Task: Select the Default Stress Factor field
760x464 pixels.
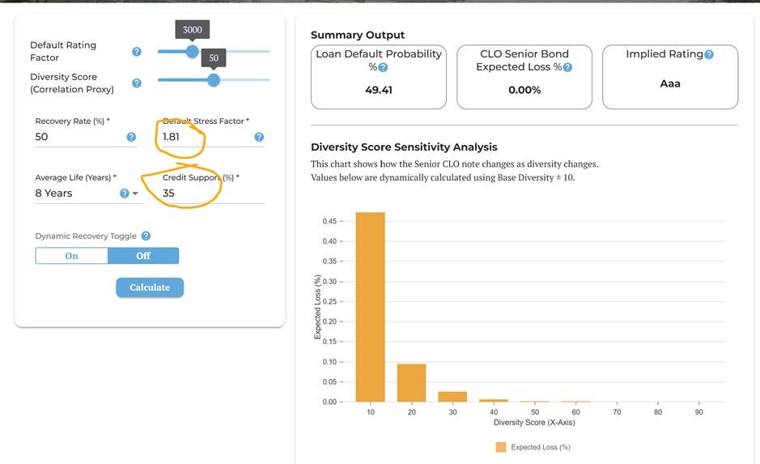Action: 207,137
